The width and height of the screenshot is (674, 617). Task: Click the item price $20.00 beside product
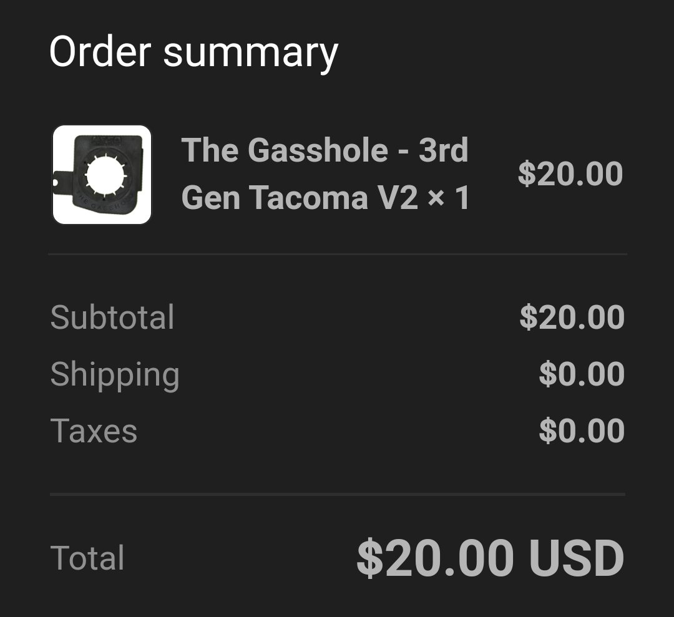coord(570,173)
